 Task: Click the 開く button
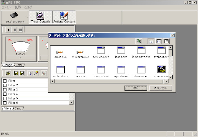136,88
